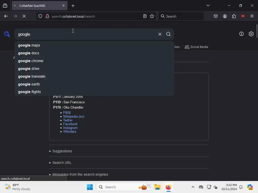Close the CollabNet SearXNG tab
Viewport: 258px width, 193px height.
(x=63, y=6)
